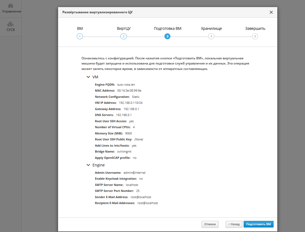Click the step 1 circle in the wizard
Image resolution: width=305 pixels, height=232 pixels.
click(80, 37)
